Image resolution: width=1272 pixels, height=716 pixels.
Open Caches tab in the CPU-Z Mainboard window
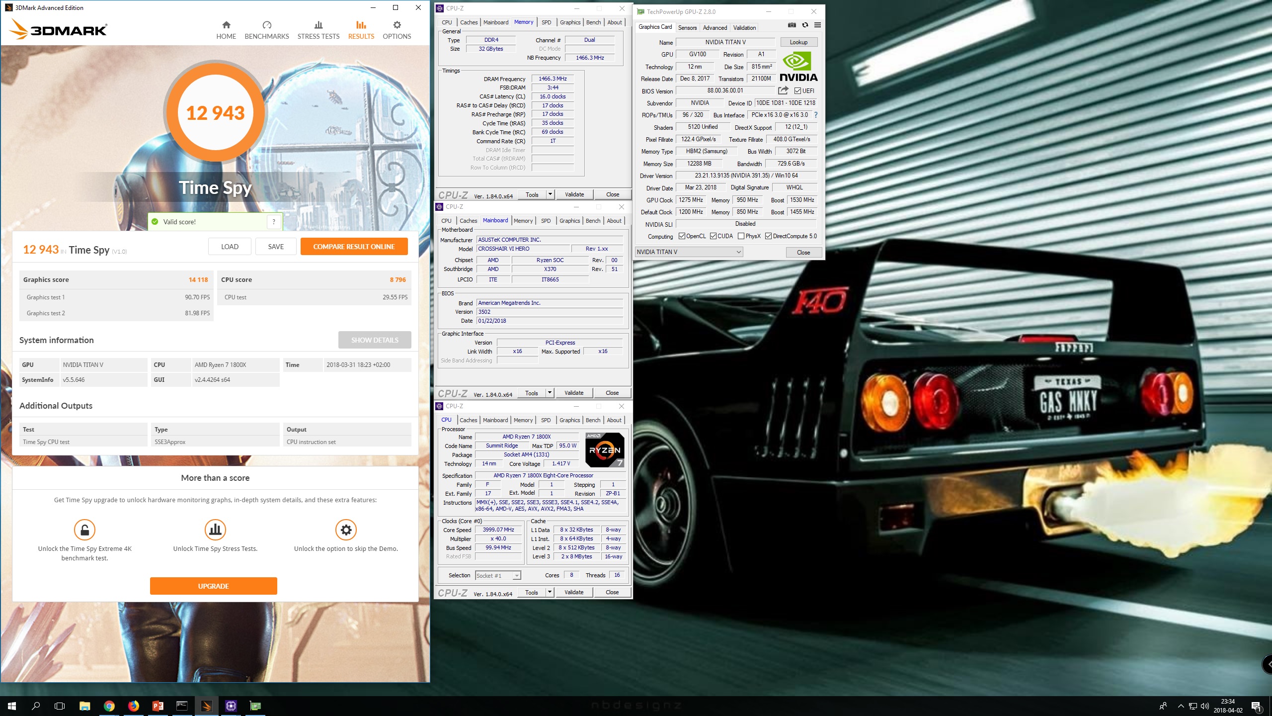click(x=468, y=221)
